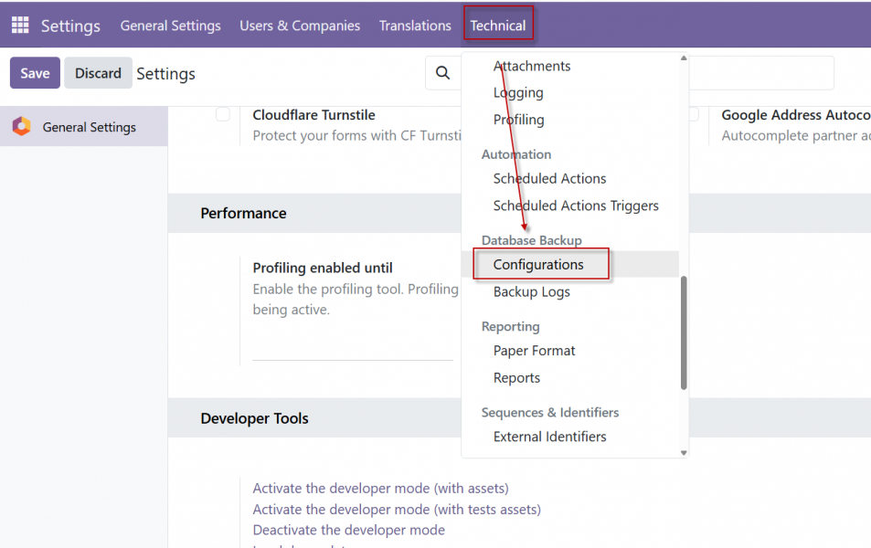Image resolution: width=871 pixels, height=548 pixels.
Task: Enable the Google Address Autocomplete checkbox
Action: pos(694,114)
